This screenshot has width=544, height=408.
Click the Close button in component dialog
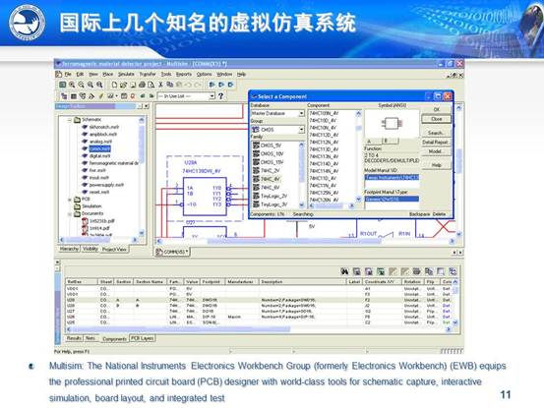click(437, 119)
